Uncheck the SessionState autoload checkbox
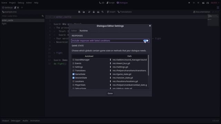 coord(74,78)
